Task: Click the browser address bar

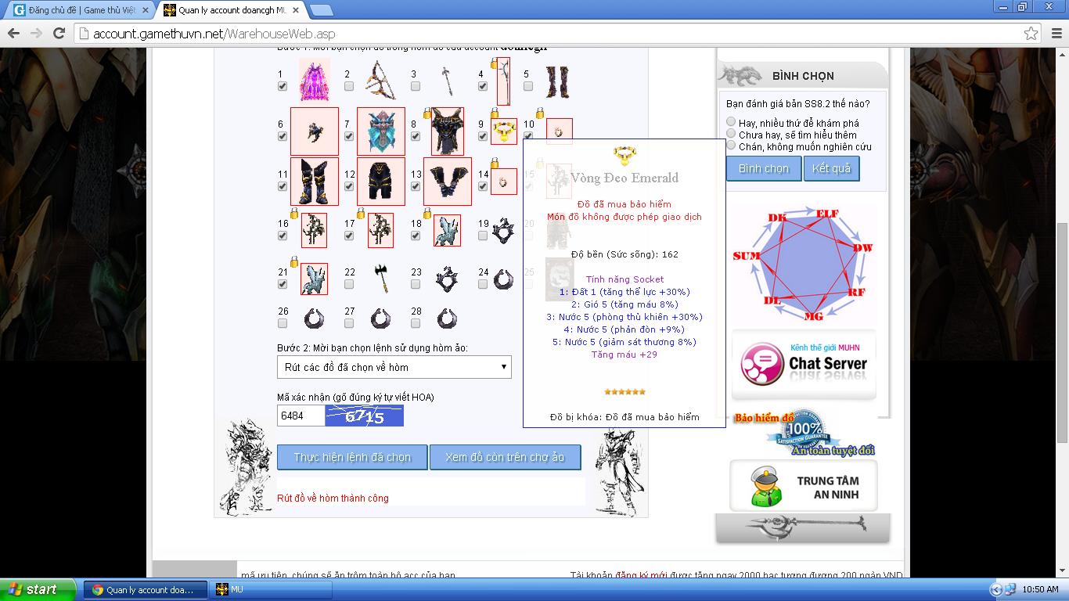Action: (x=548, y=34)
